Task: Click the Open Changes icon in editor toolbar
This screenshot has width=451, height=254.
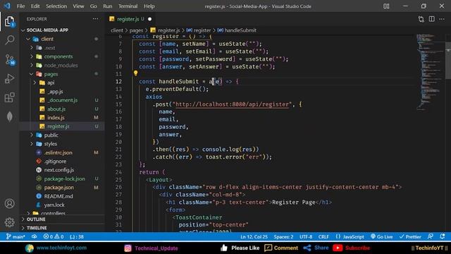Action: 421,19
